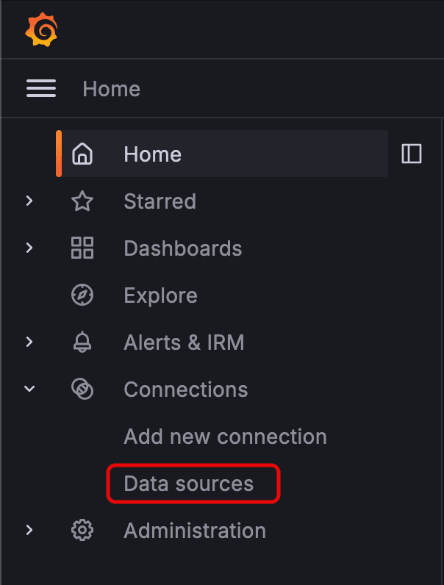444x585 pixels.
Task: Open the Administration menu item
Action: tap(195, 531)
